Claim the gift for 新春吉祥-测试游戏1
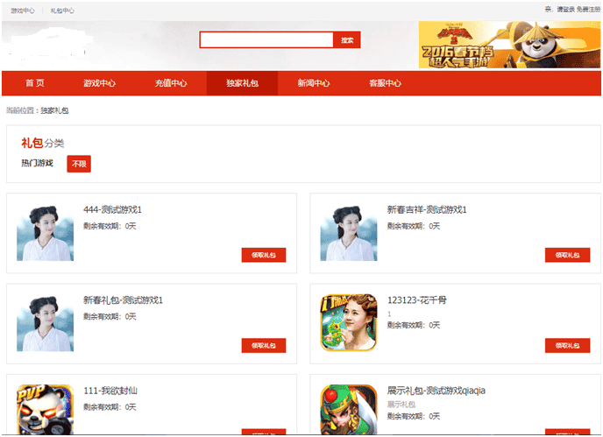 tap(567, 255)
